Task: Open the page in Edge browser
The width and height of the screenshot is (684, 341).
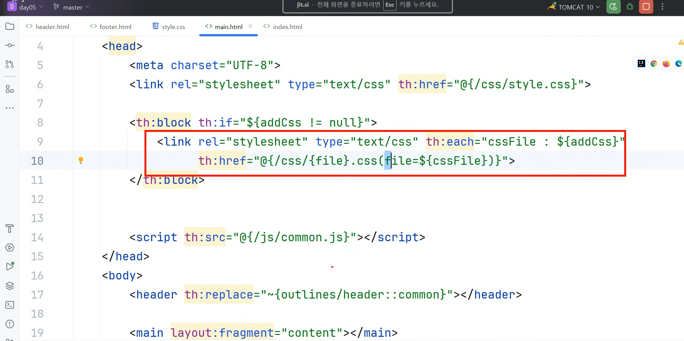Action: tap(679, 63)
